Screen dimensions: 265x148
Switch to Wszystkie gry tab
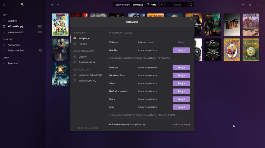(122, 5)
